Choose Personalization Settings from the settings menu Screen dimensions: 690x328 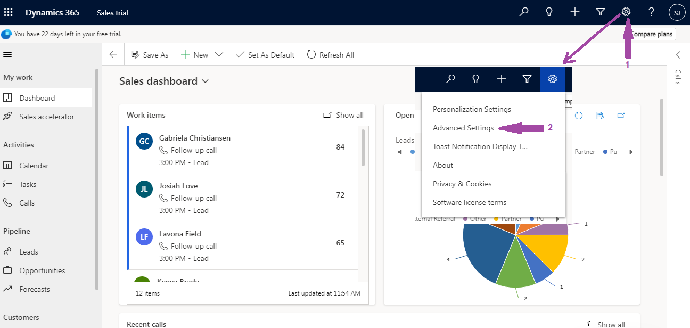[472, 109]
